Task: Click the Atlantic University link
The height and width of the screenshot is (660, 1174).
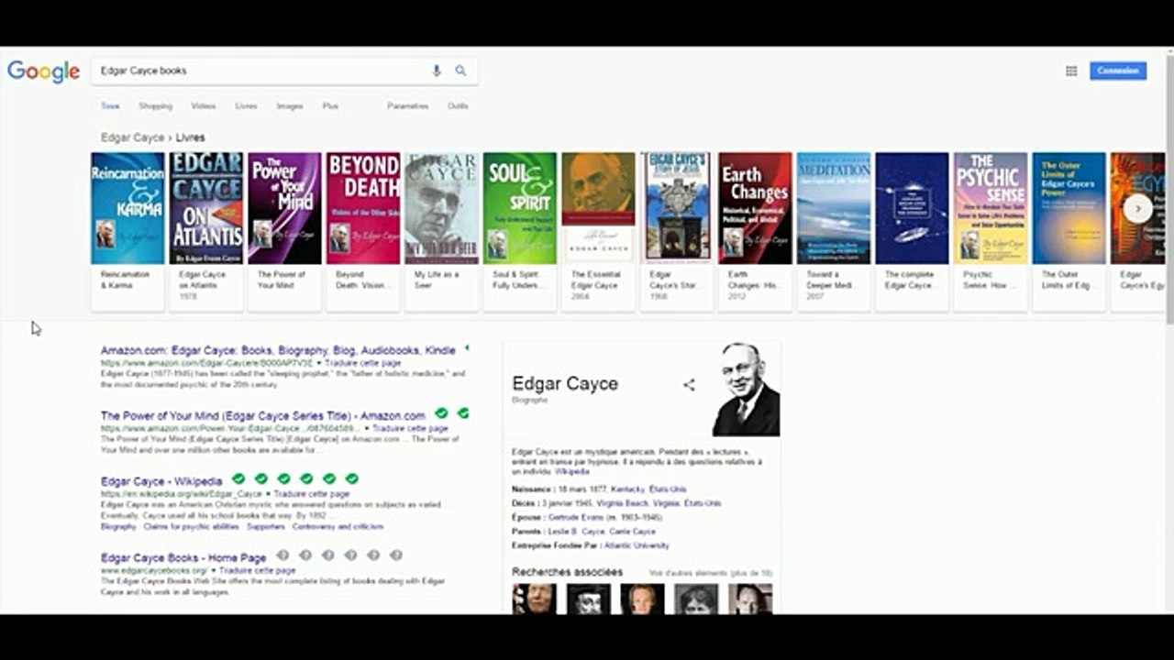Action: tap(637, 545)
